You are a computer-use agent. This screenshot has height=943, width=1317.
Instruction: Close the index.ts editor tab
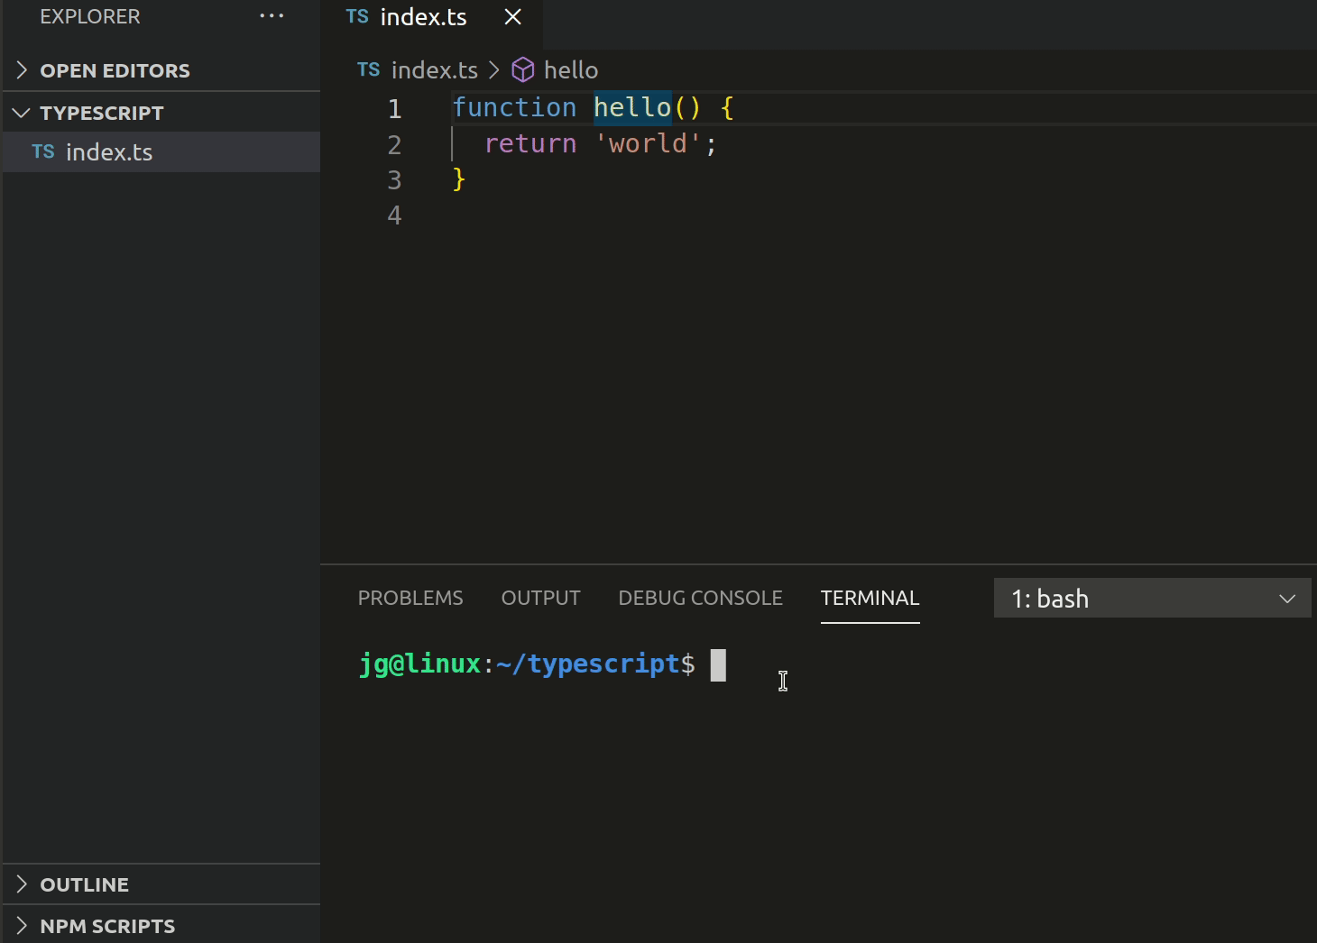[511, 16]
